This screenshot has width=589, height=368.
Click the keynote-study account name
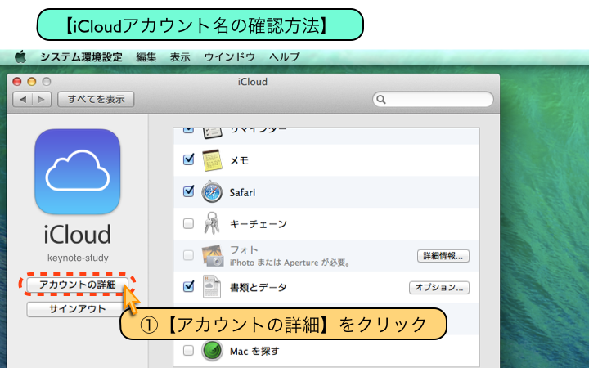[x=78, y=258]
